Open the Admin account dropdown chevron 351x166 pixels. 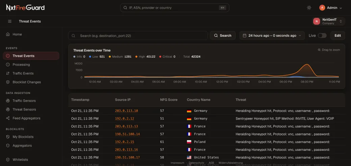(341, 8)
